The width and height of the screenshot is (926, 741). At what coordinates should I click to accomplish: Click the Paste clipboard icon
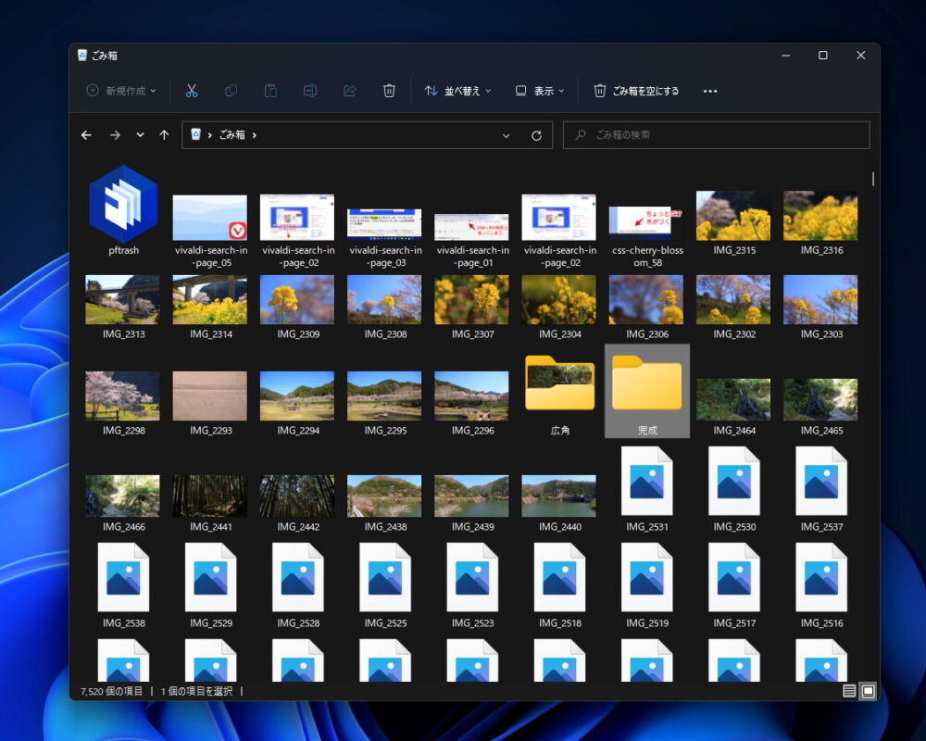[270, 91]
